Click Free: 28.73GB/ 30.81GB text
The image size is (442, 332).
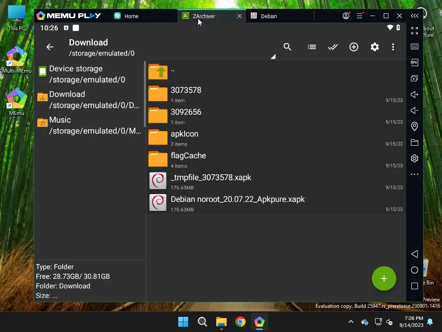(x=73, y=276)
